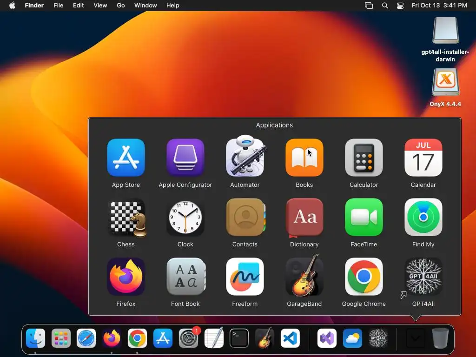Open App Store from the Applications stack
This screenshot has width=476, height=357.
[126, 158]
